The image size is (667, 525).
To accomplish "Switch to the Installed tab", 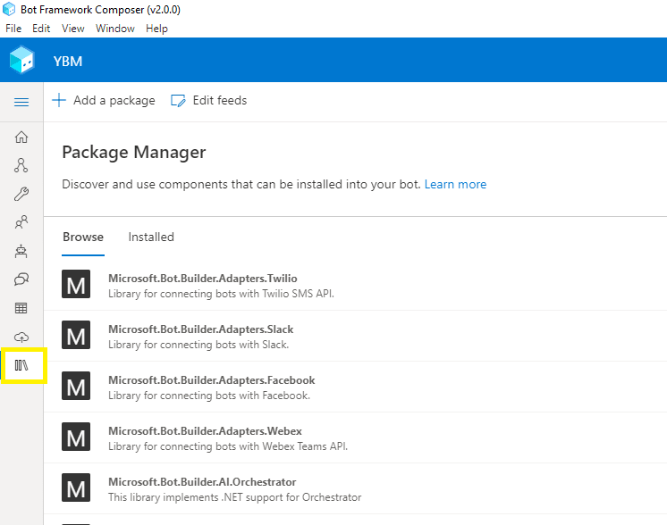I will 151,237.
